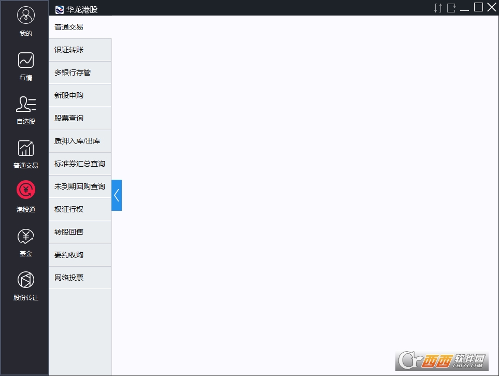499x376 pixels.
Task: Collapse the menu panel with blue arrow
Action: pos(117,195)
